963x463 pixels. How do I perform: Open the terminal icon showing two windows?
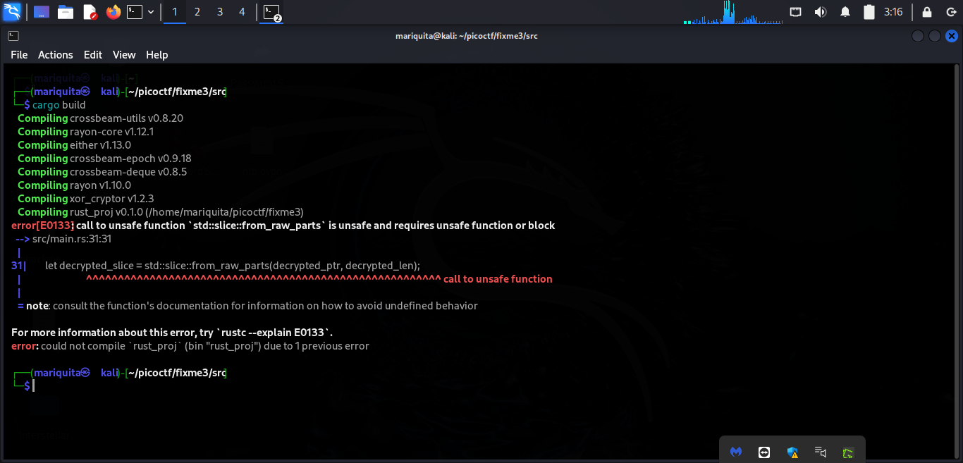pyautogui.click(x=271, y=12)
